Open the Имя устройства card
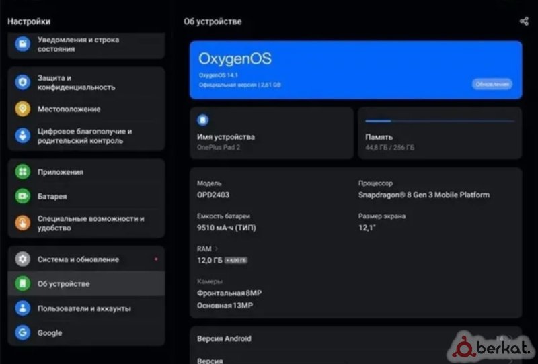The width and height of the screenshot is (538, 364). pyautogui.click(x=272, y=133)
